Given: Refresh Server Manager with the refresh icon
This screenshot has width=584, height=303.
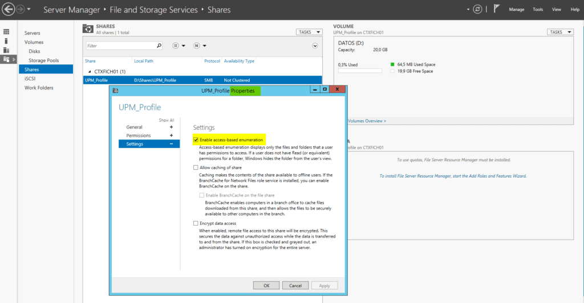Looking at the screenshot, I should [x=477, y=9].
